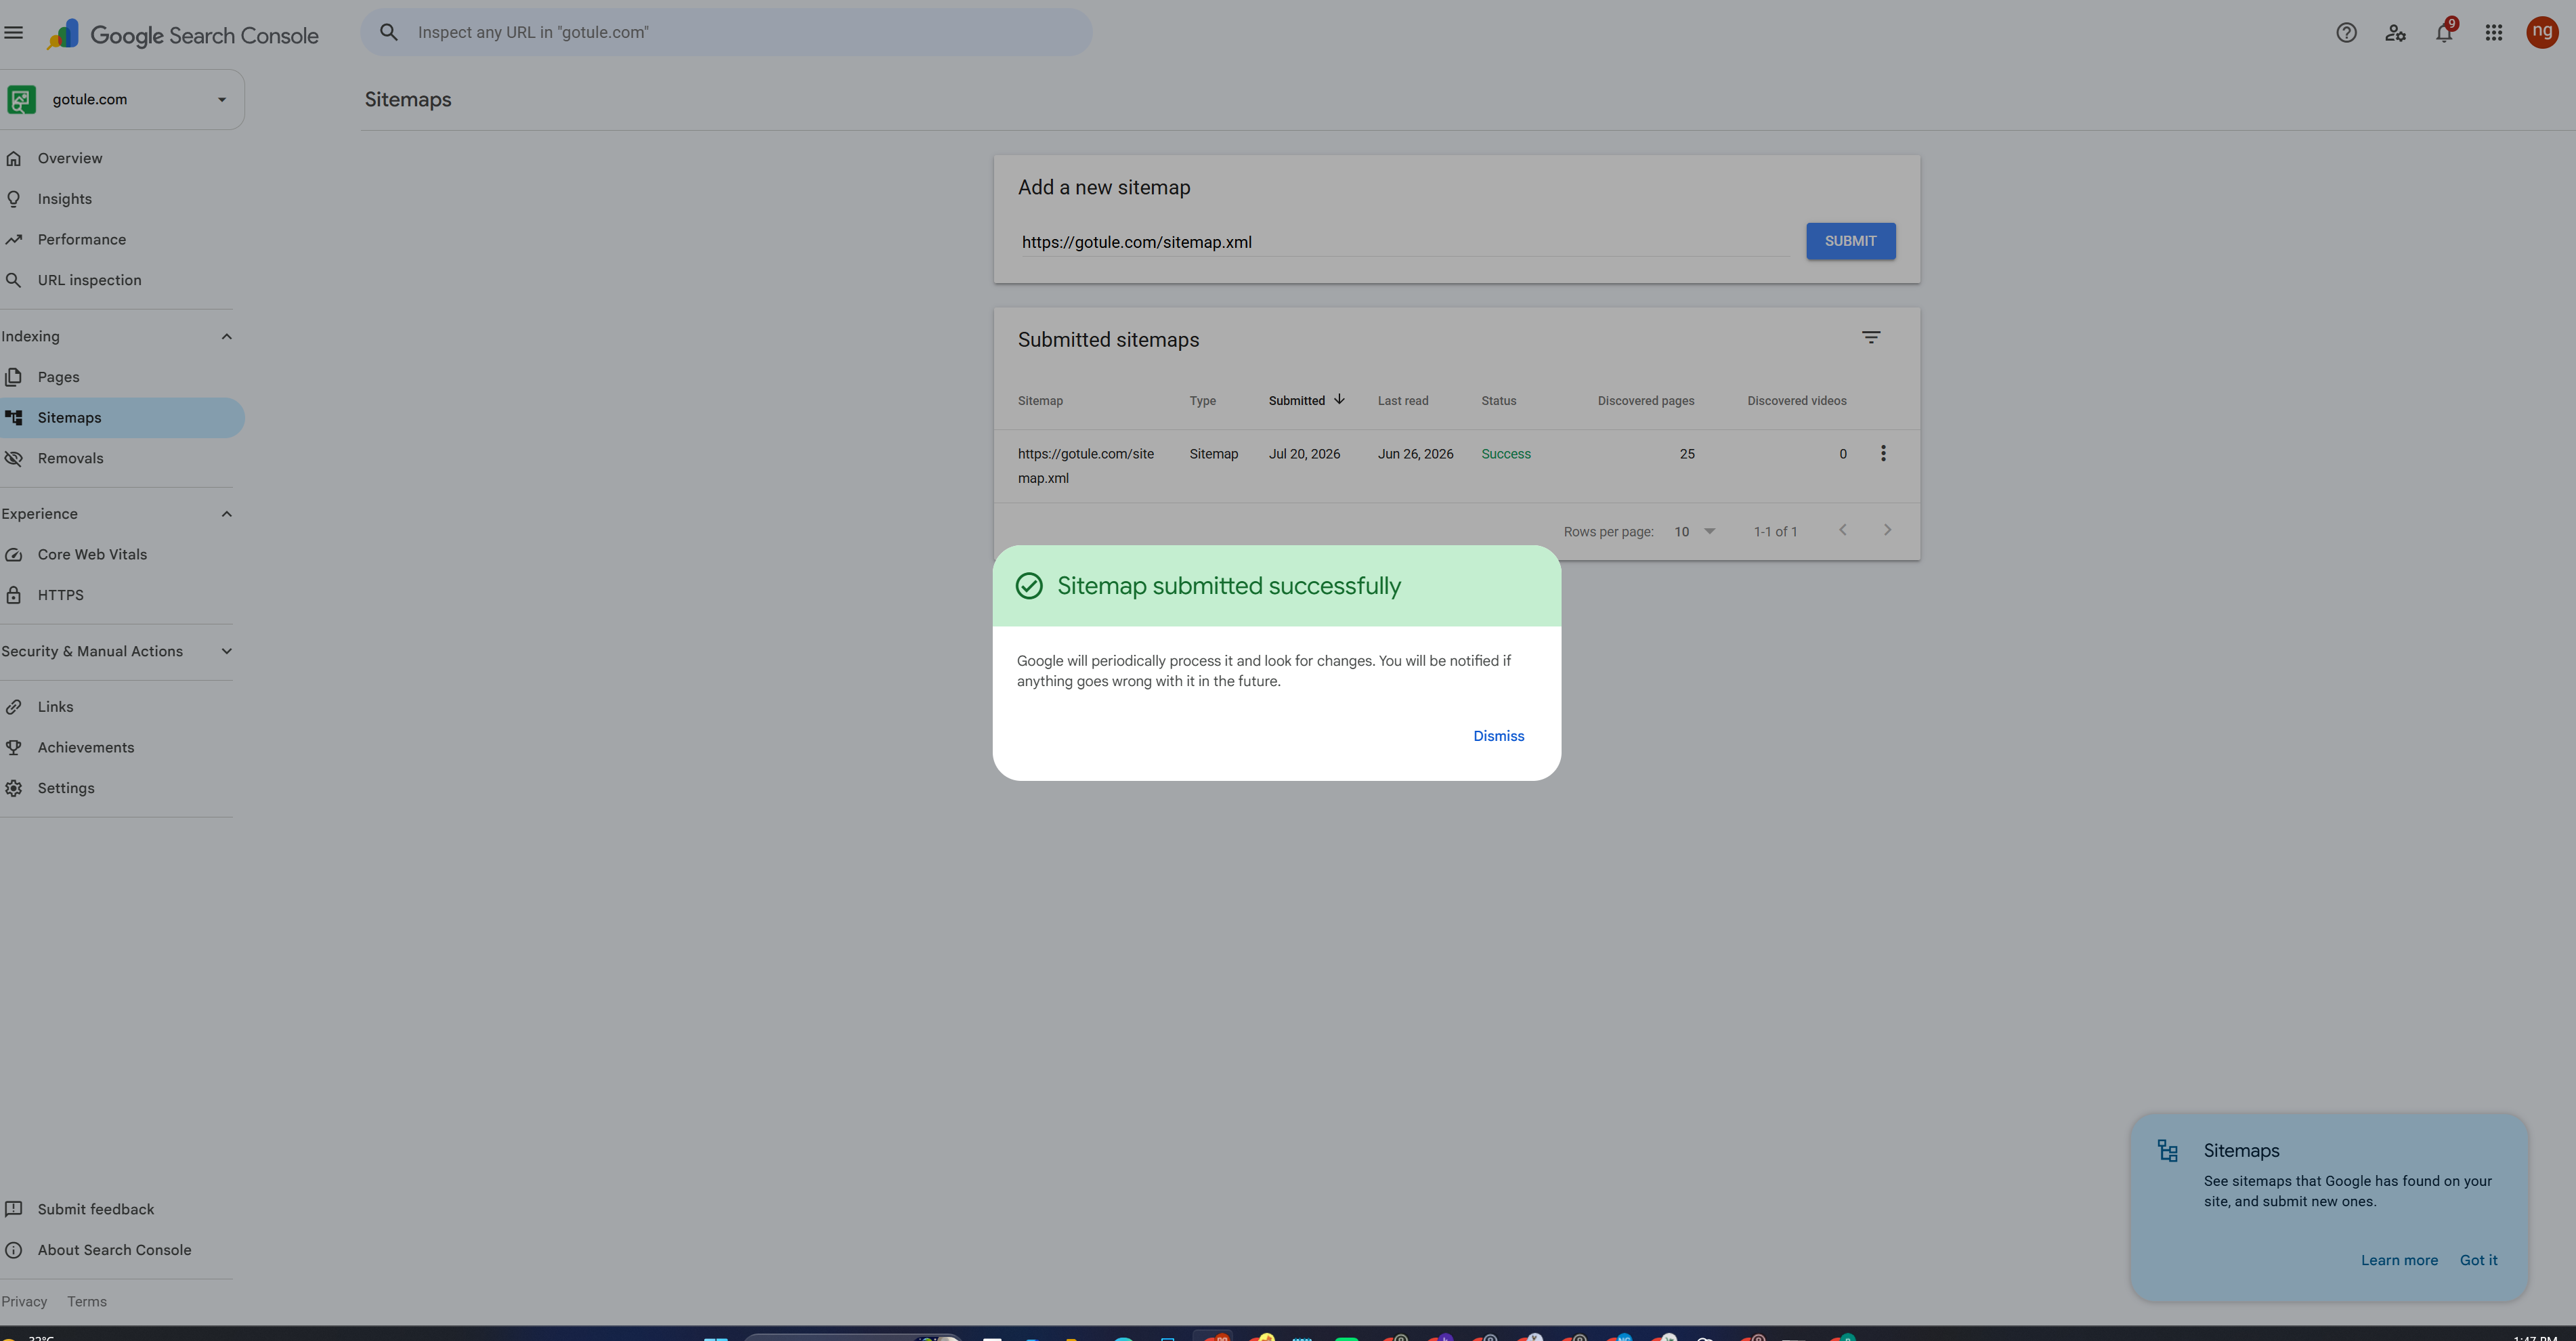Click the Type column header

(1202, 401)
